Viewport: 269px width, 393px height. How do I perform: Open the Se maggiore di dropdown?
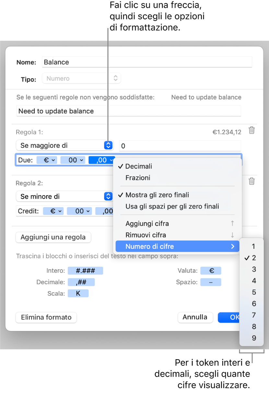pyautogui.click(x=64, y=146)
